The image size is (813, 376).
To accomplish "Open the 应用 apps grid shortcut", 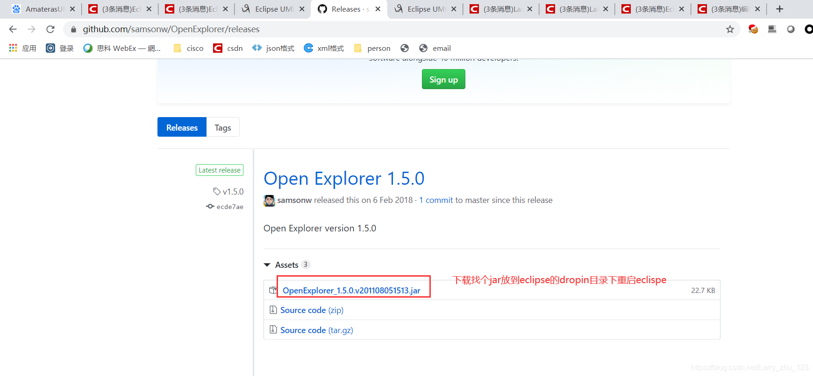I will 22,48.
